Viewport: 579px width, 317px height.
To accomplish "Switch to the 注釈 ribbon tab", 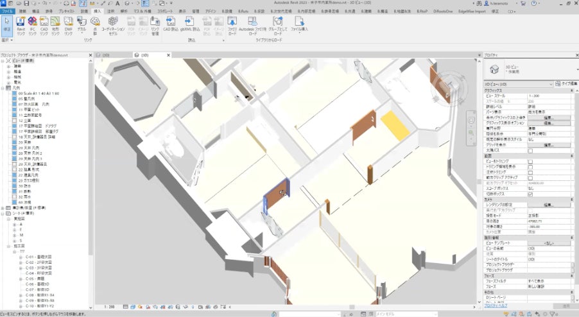I will [112, 12].
